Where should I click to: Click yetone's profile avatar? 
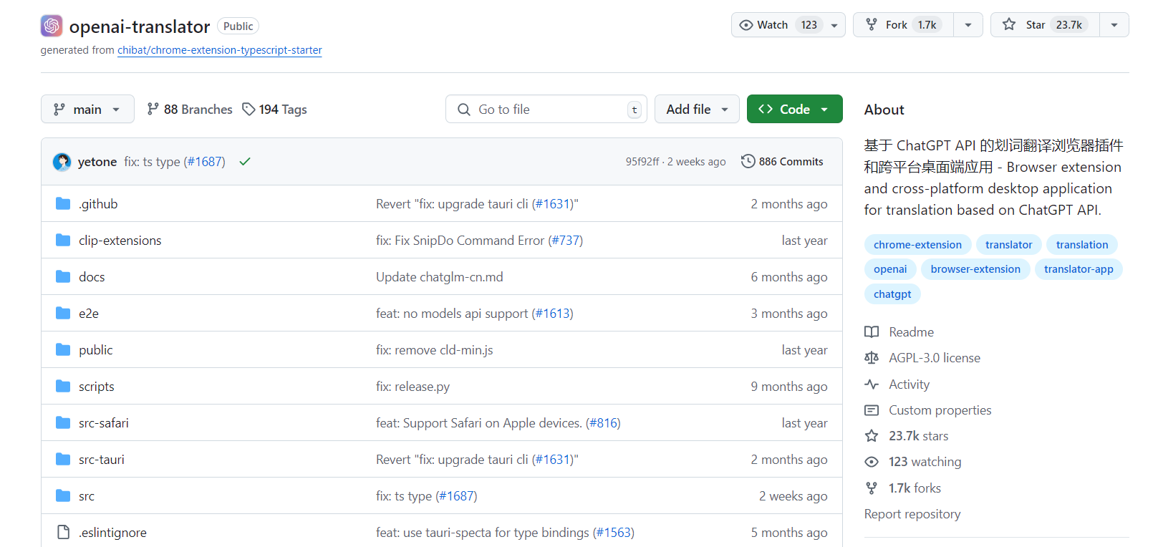point(62,162)
